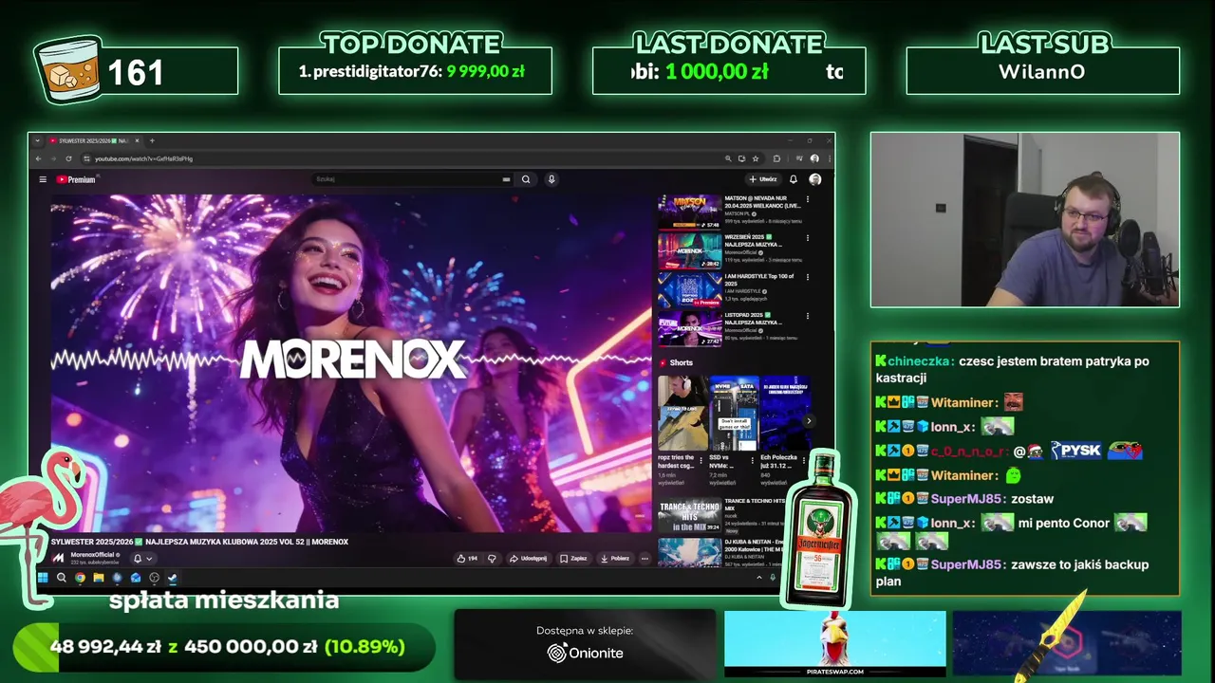
Task: Click the Utwórz create button
Action: pyautogui.click(x=763, y=179)
